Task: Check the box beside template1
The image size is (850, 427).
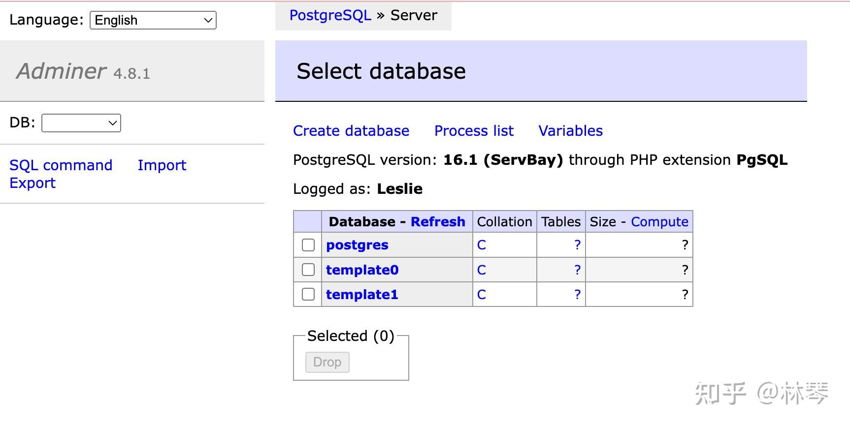Action: 308,294
